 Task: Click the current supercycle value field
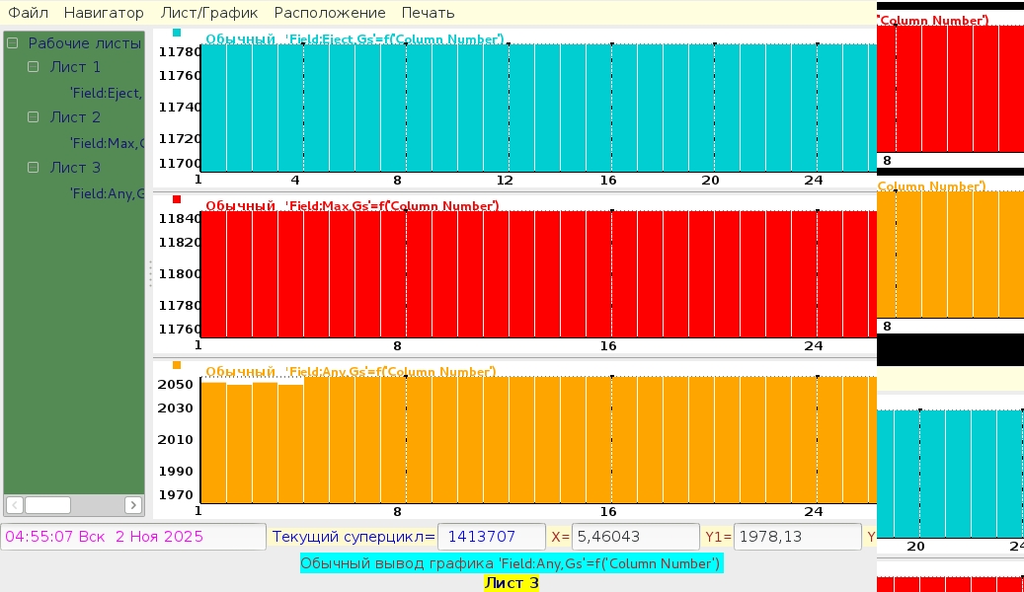[x=491, y=537]
